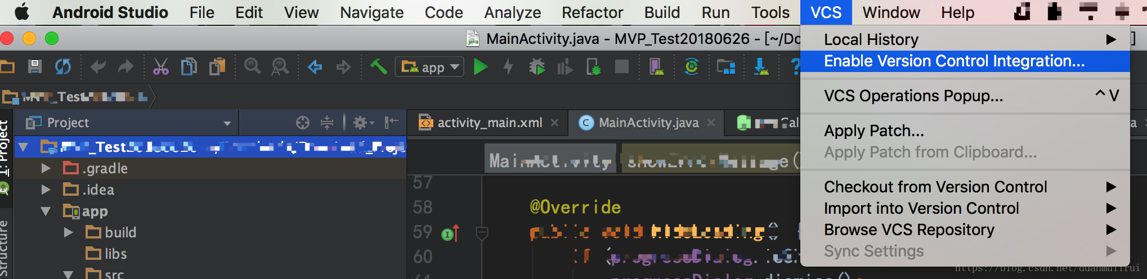Click Sync Project with Gradle icon

(x=692, y=67)
